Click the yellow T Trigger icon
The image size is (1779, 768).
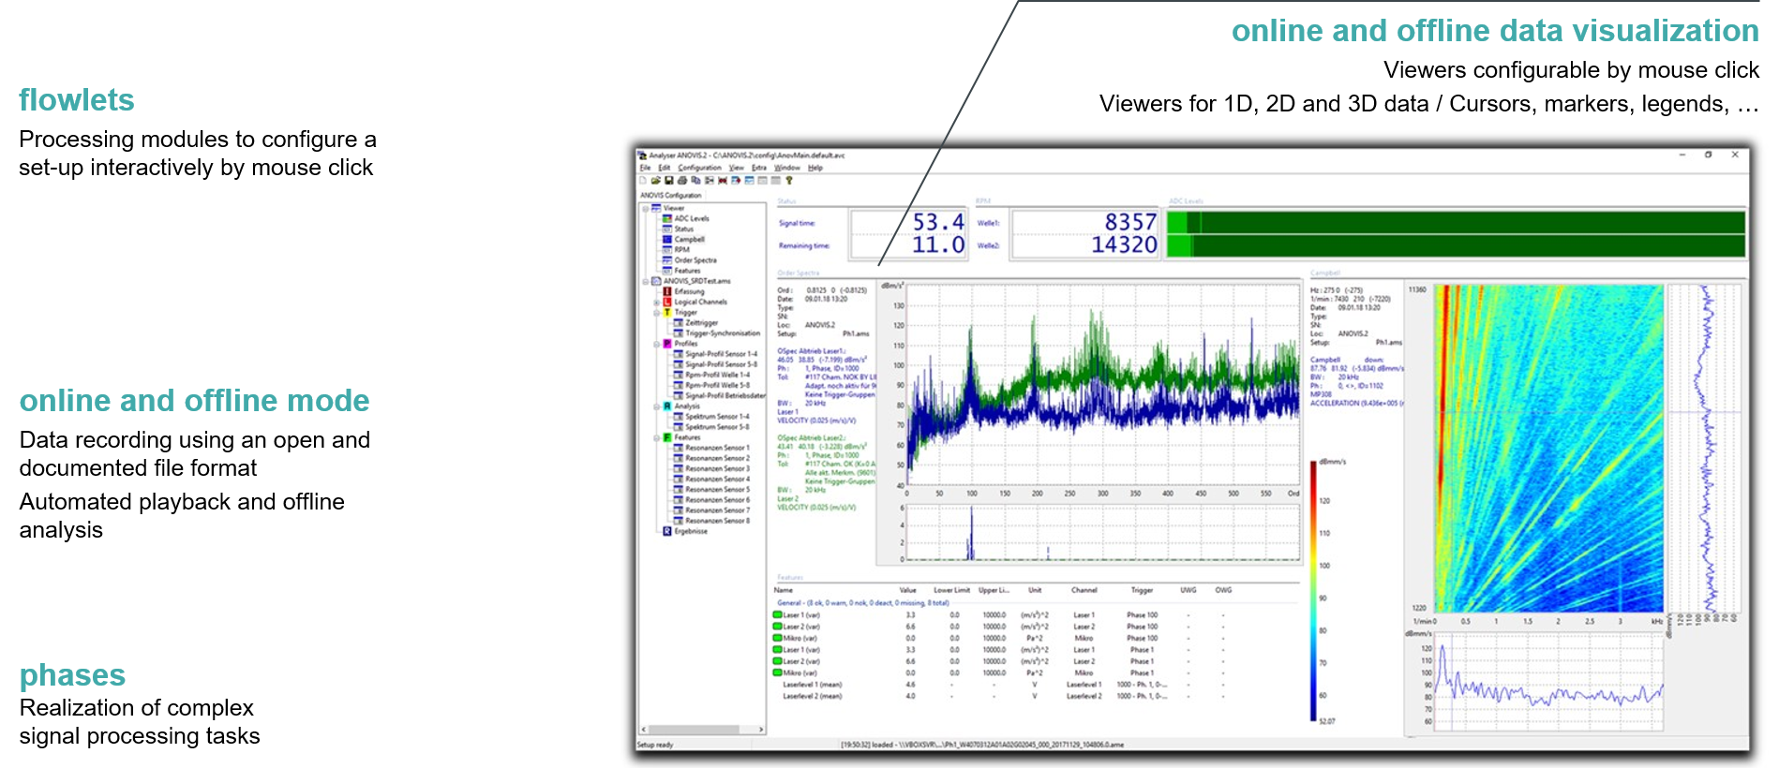tap(667, 312)
